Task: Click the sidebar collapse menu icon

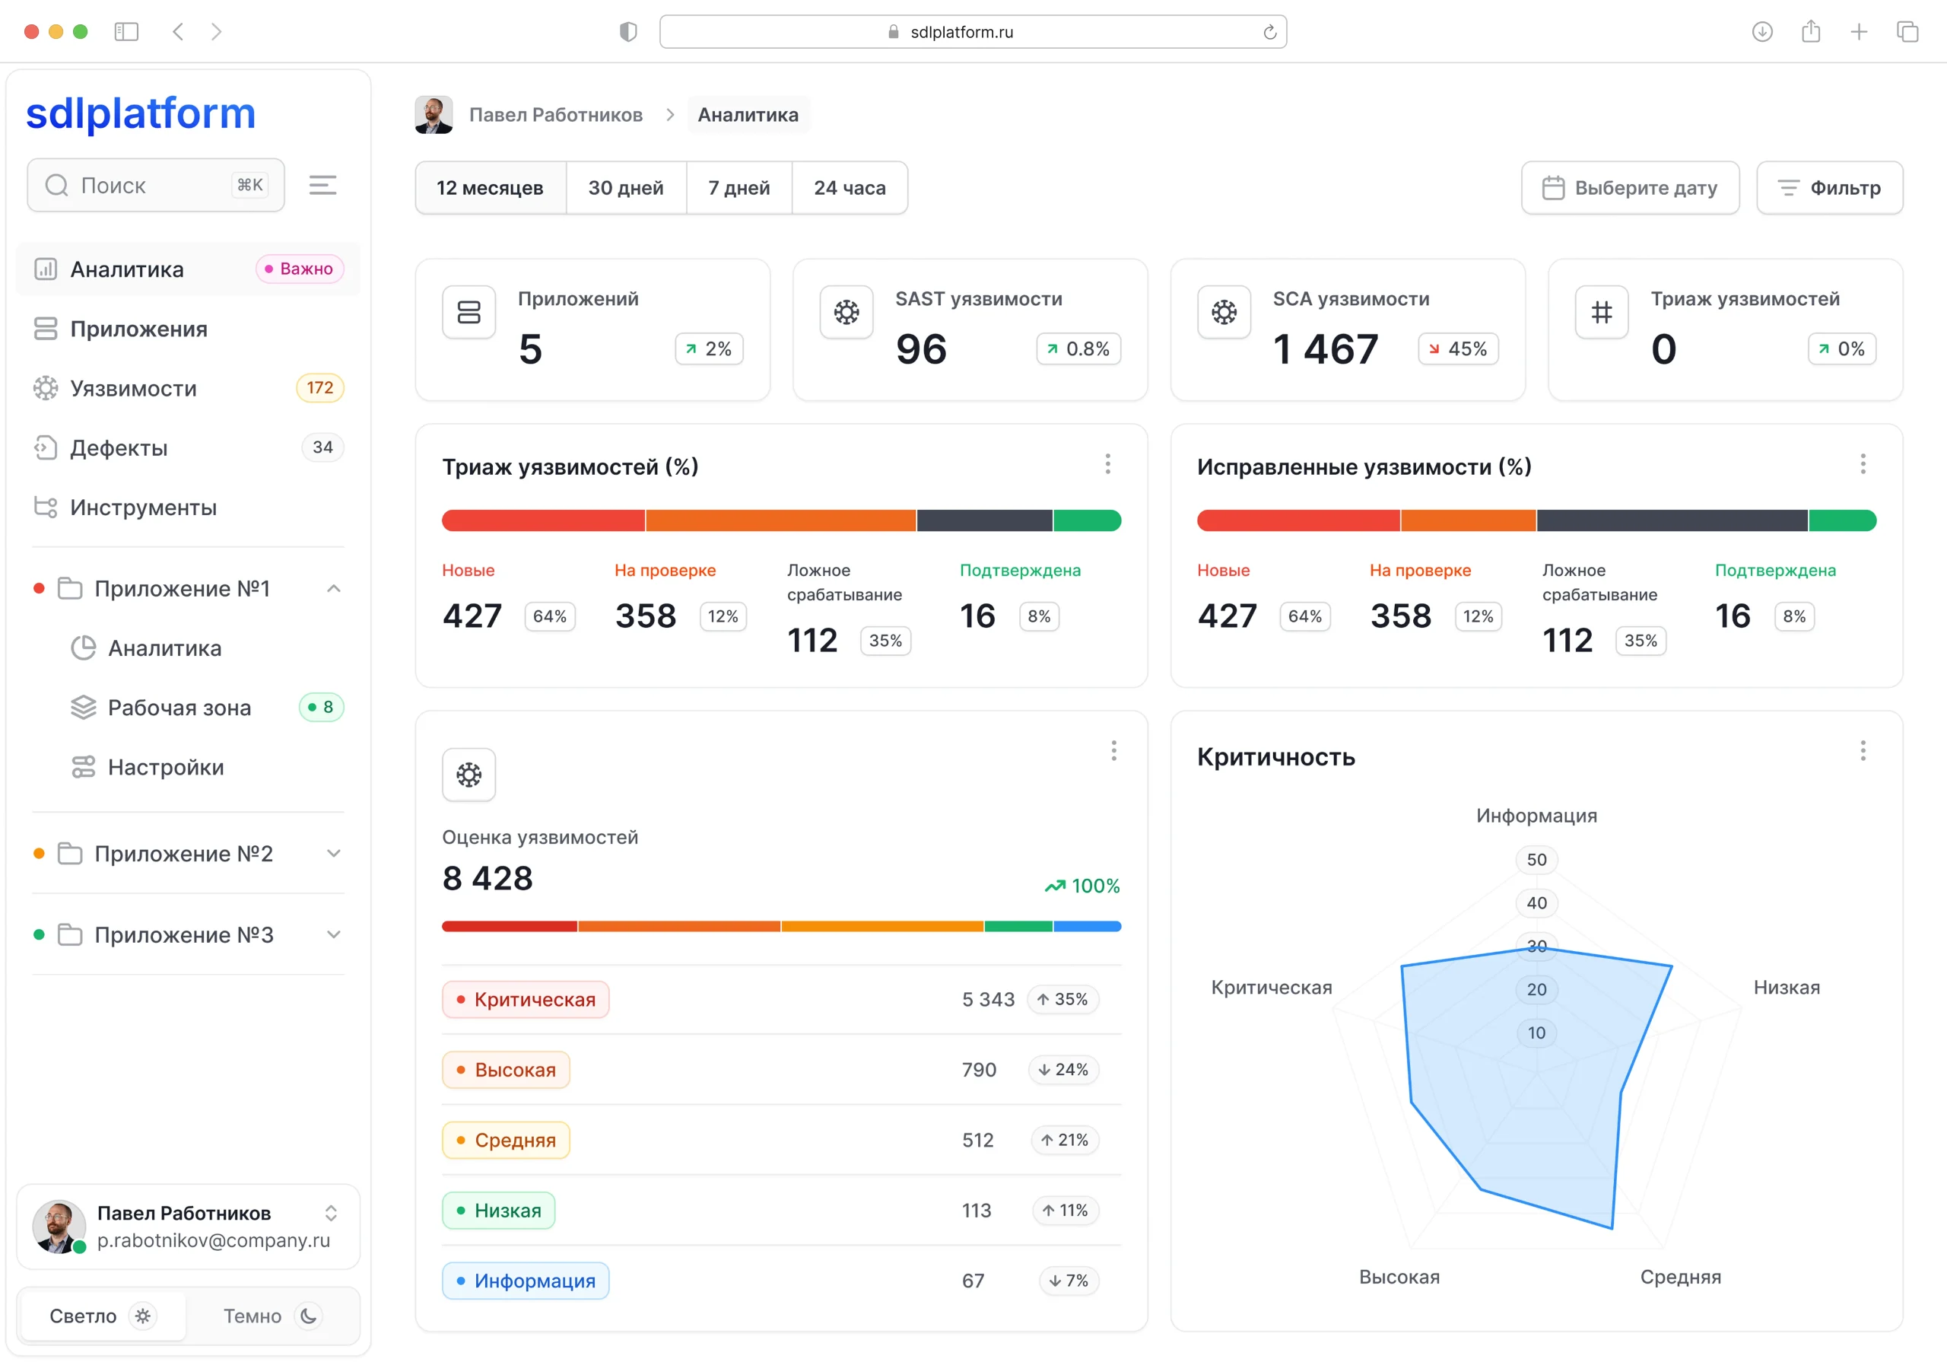Action: pos(322,185)
